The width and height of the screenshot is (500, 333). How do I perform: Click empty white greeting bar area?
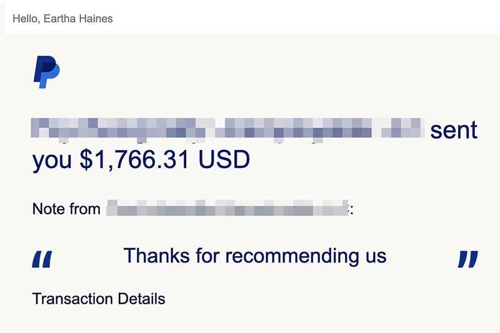point(303,19)
